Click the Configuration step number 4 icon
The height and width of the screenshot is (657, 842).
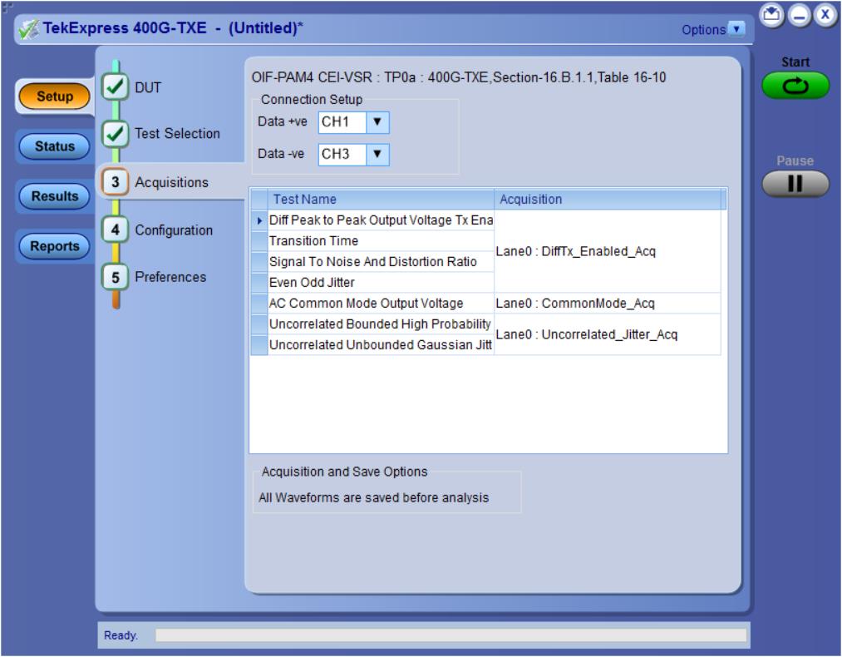tap(114, 230)
